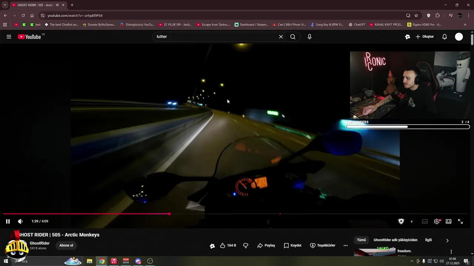This screenshot has height=266, width=474.
Task: Toggle the autoplay switch in player controls
Action: [x=412, y=221]
